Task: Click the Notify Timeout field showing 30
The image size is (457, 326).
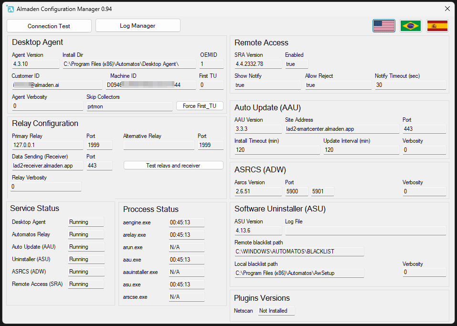Action: [x=411, y=84]
